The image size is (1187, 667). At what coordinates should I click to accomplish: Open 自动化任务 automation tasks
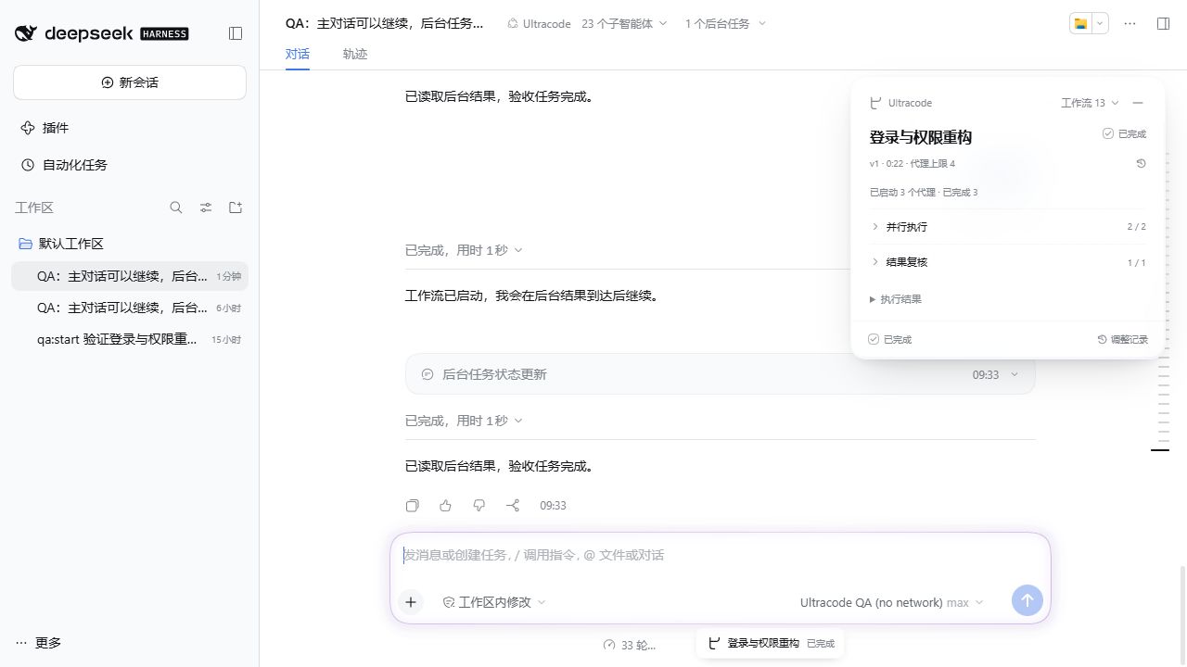pos(130,165)
